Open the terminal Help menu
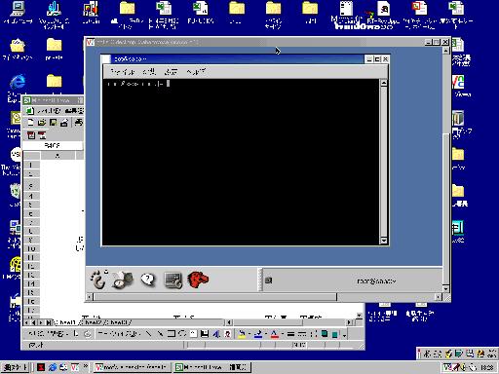 click(x=196, y=72)
